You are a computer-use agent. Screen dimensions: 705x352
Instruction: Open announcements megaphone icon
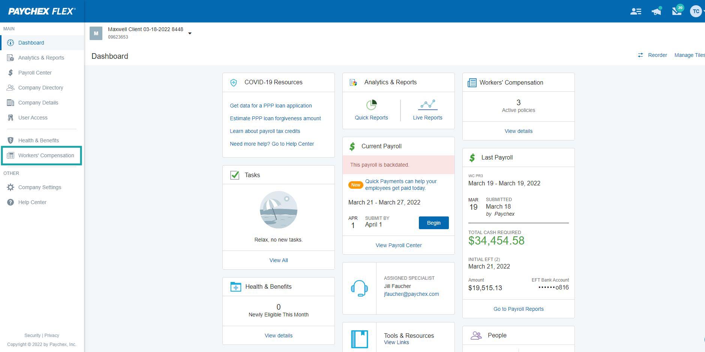click(656, 11)
